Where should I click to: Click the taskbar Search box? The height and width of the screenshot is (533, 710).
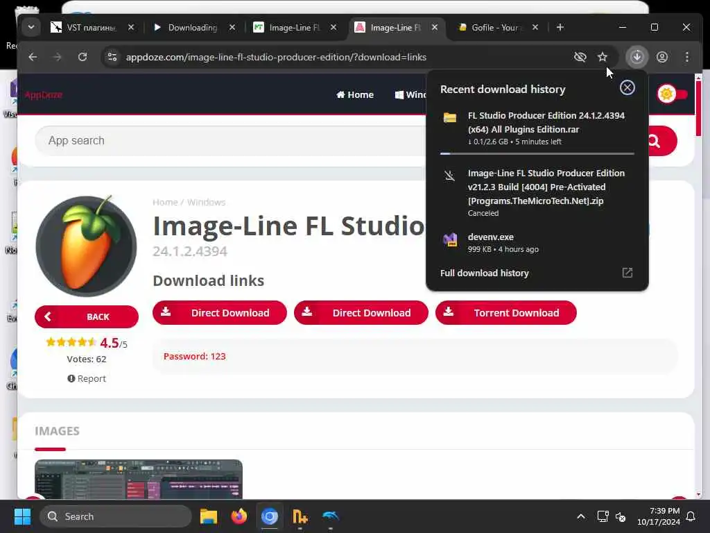[x=116, y=516]
